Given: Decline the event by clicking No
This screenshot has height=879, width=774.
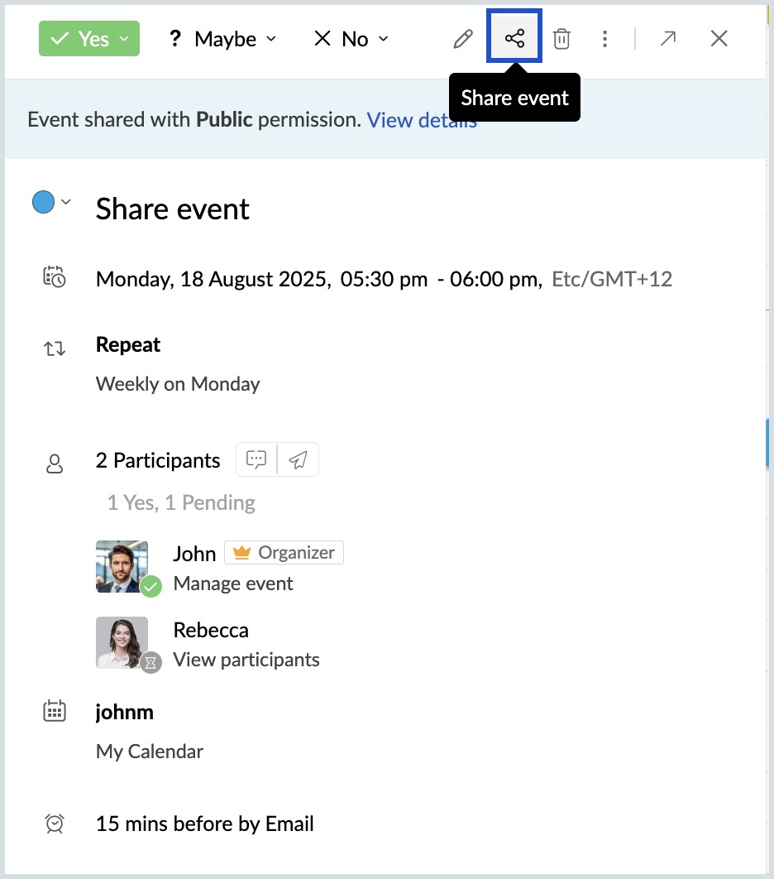Looking at the screenshot, I should point(351,38).
